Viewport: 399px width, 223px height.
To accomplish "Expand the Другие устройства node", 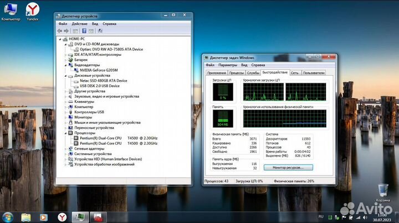I will [x=65, y=91].
